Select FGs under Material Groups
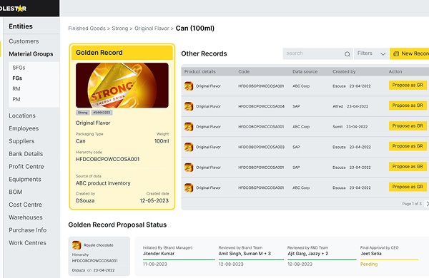429x278 pixels. 17,78
